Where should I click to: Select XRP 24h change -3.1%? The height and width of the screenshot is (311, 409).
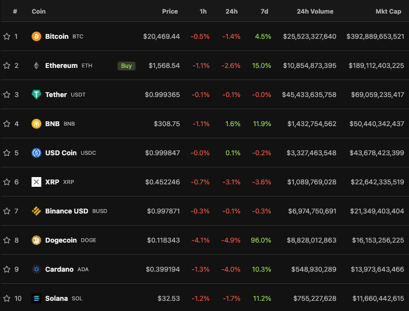pos(231,182)
